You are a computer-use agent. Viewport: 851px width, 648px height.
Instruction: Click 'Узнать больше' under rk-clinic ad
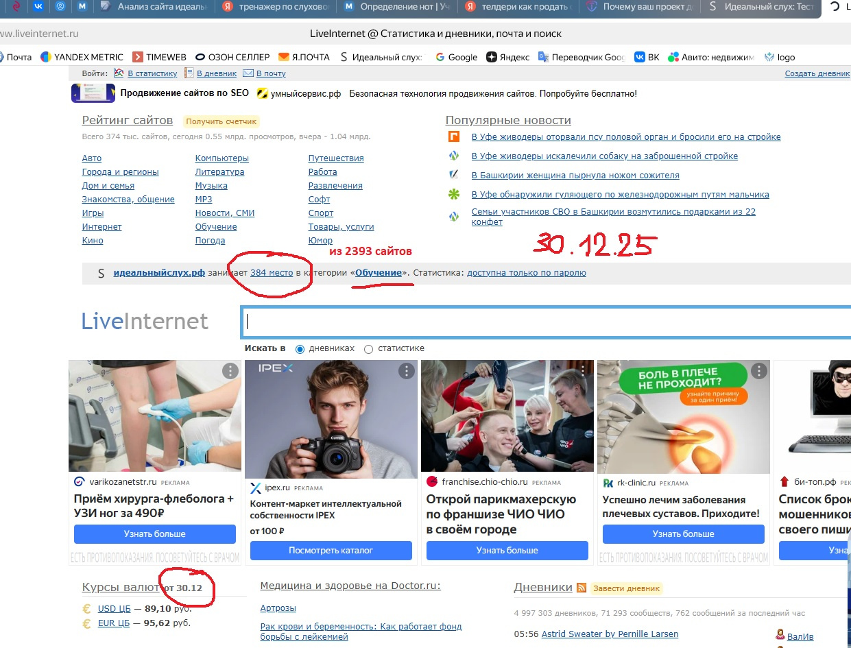[684, 534]
